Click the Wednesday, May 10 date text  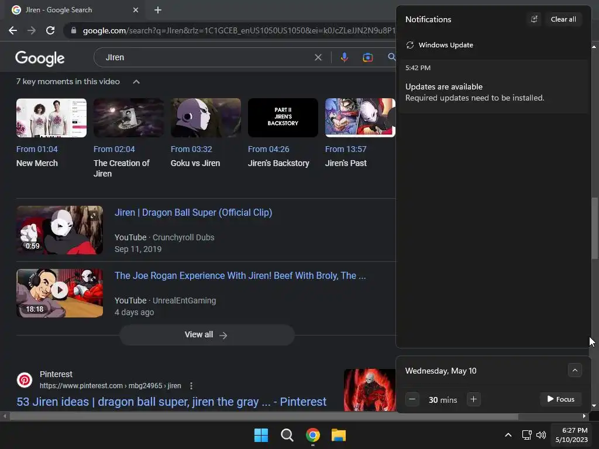click(x=440, y=371)
